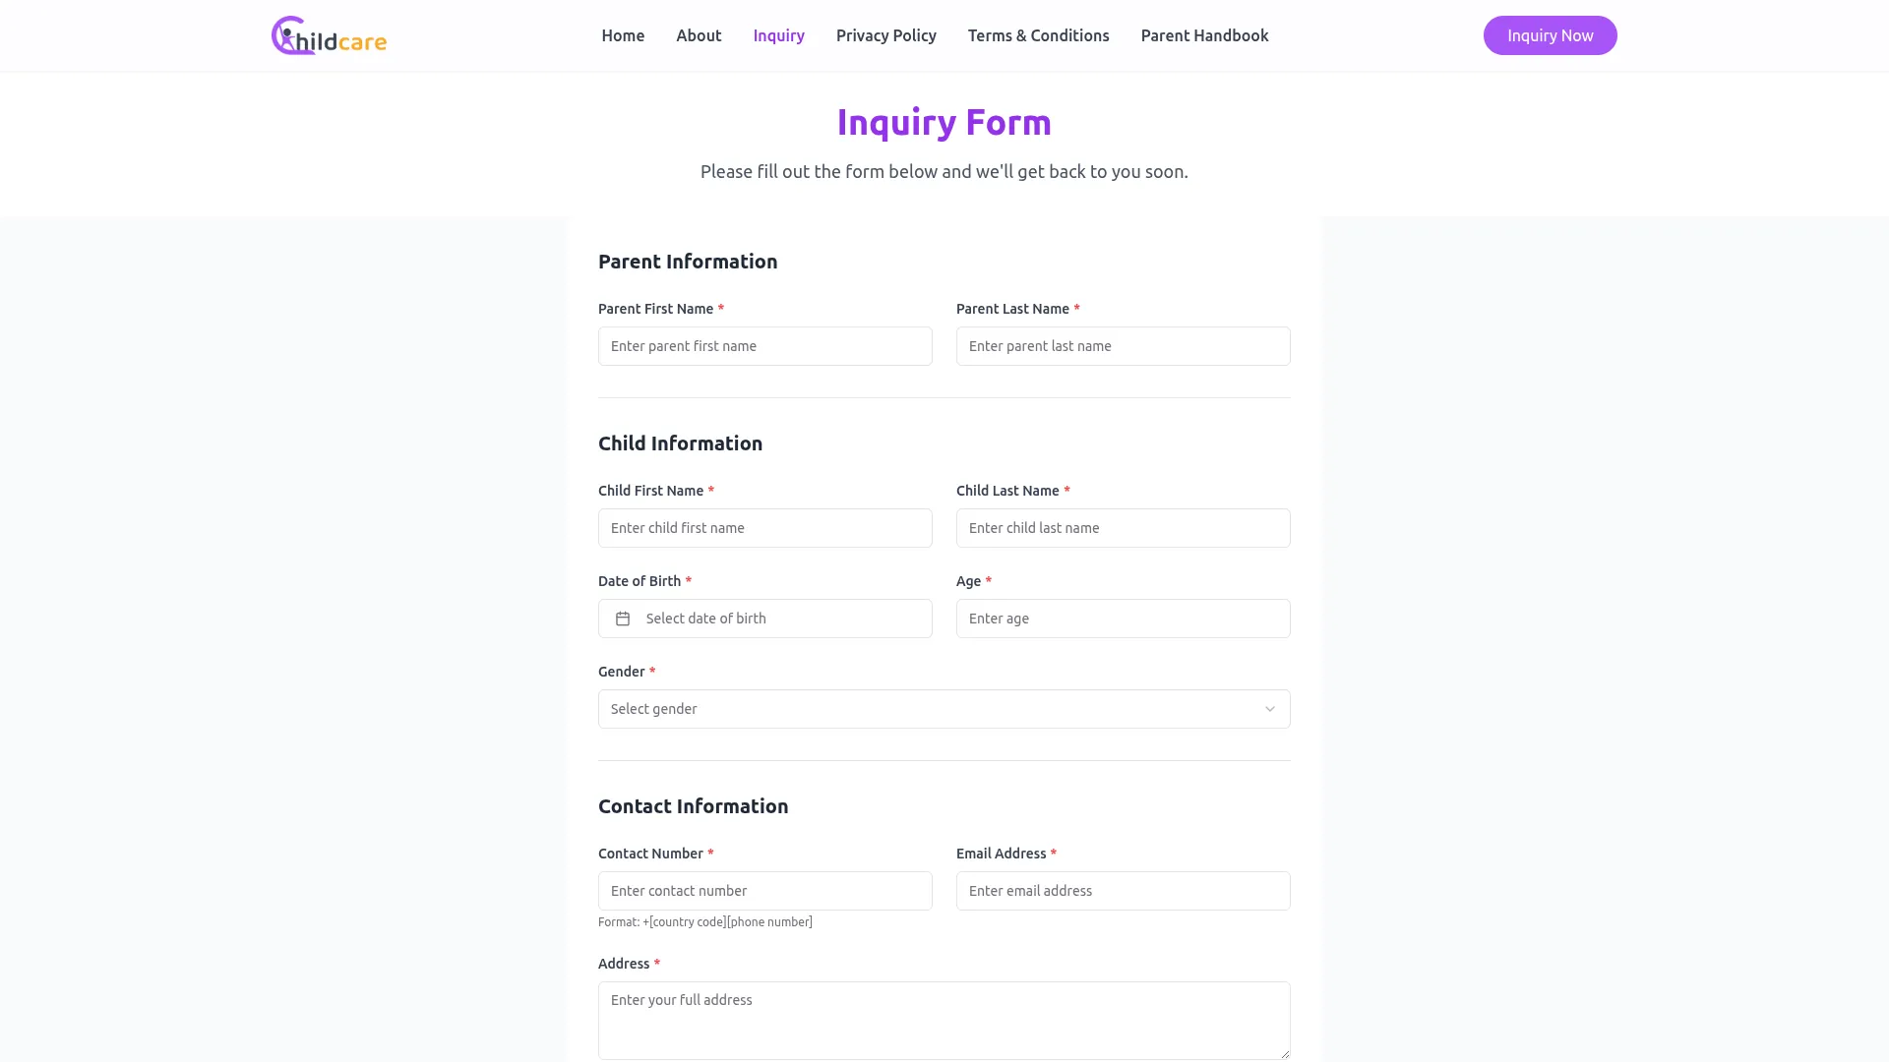The height and width of the screenshot is (1062, 1889).
Task: Open the Parent Handbook page
Action: tap(1204, 35)
